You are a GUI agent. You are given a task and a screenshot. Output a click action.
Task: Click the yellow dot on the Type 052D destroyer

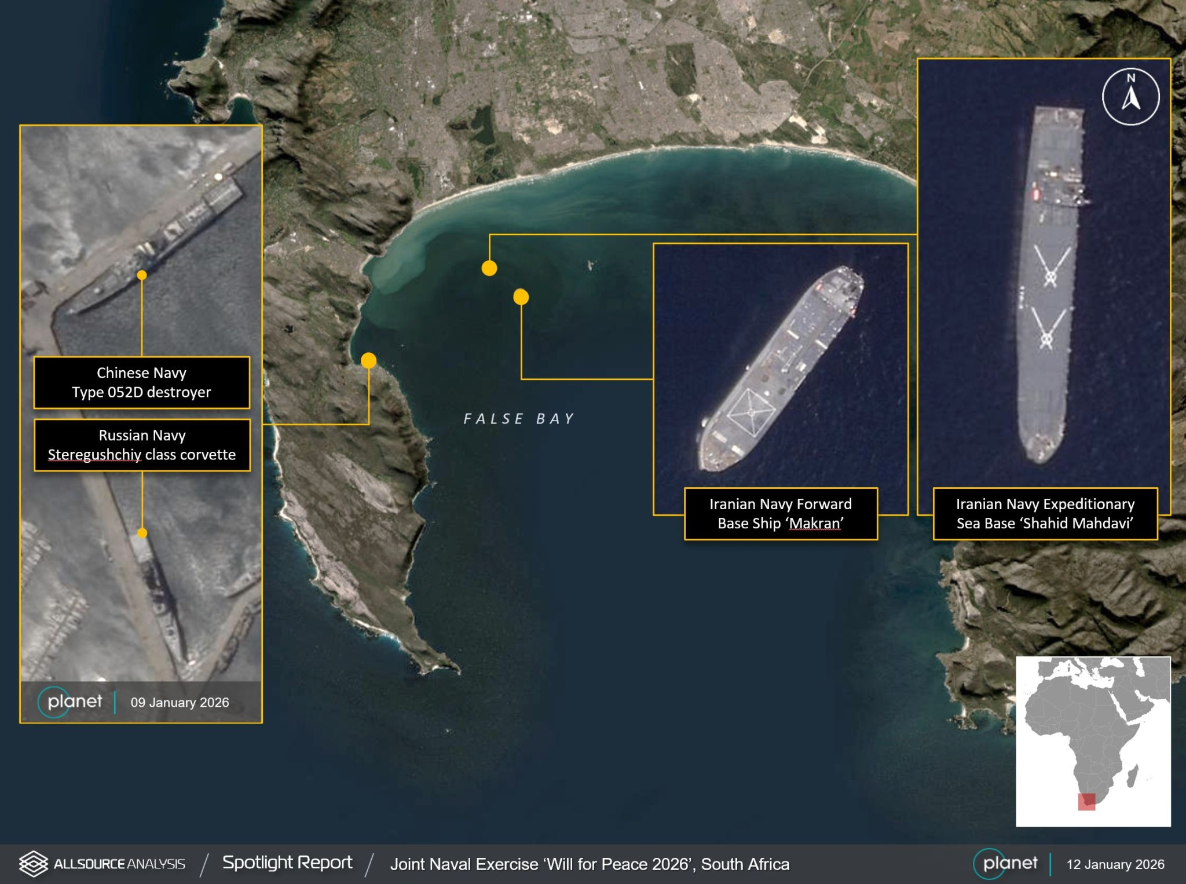142,275
